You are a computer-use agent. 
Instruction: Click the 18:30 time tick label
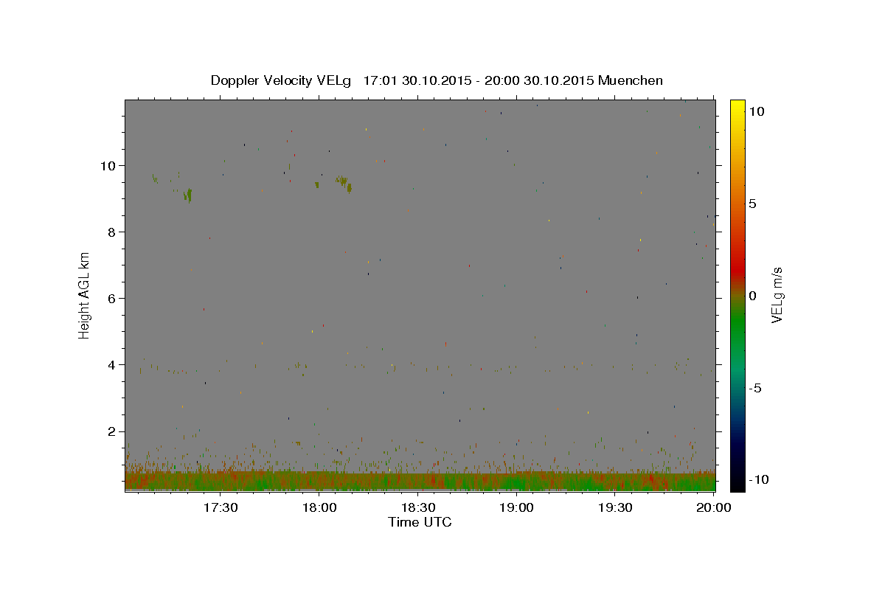click(418, 507)
